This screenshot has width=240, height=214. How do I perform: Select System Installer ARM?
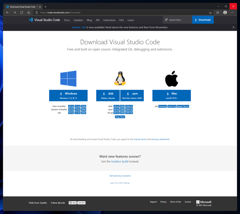coord(83,109)
